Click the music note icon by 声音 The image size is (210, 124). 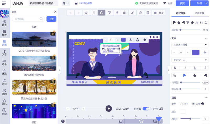161,109
